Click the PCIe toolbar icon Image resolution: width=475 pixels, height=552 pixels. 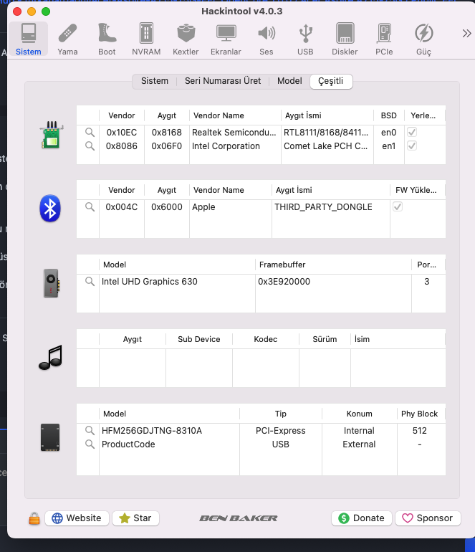pos(384,39)
